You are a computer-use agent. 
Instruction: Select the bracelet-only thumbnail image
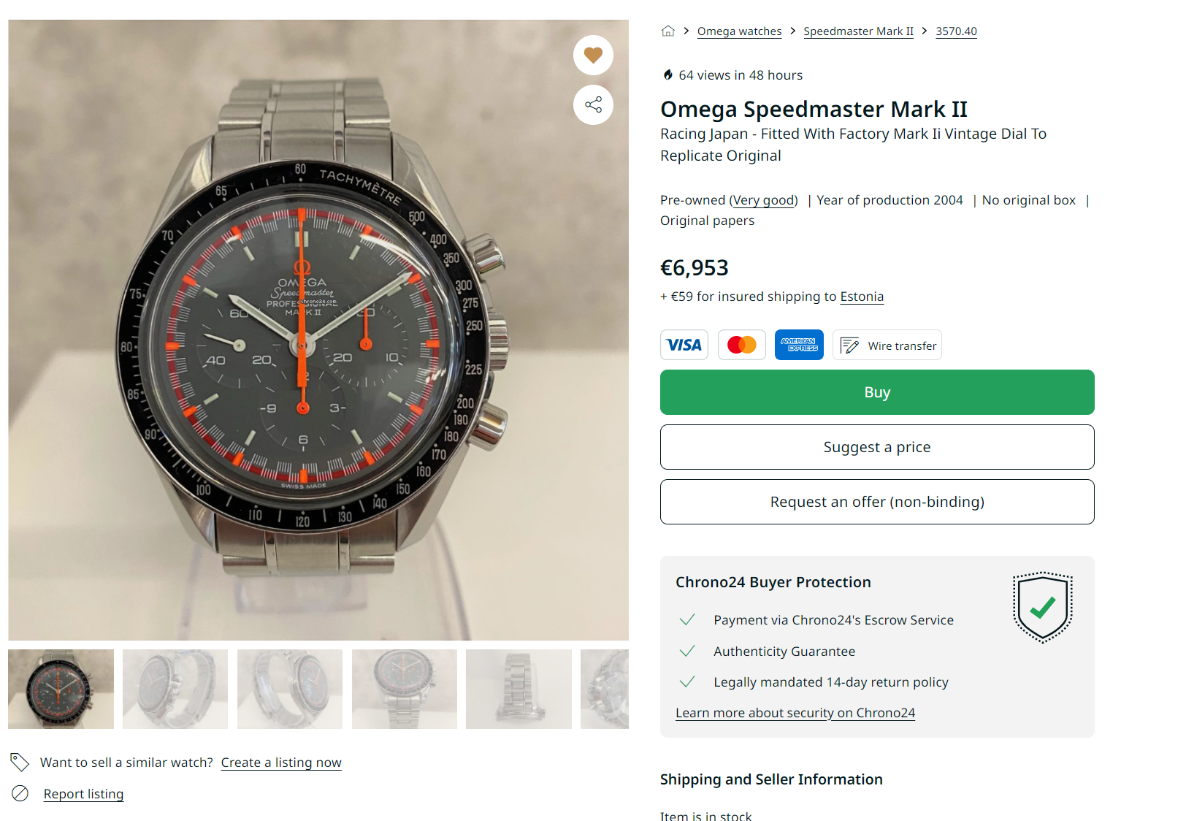click(519, 689)
